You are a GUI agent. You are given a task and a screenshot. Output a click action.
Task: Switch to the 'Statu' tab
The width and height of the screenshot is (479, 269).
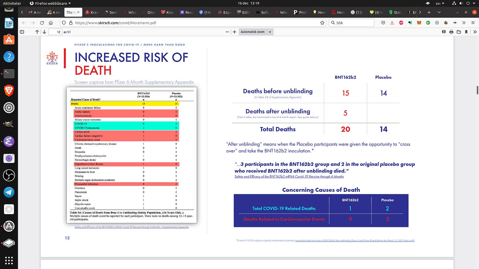pos(396,12)
